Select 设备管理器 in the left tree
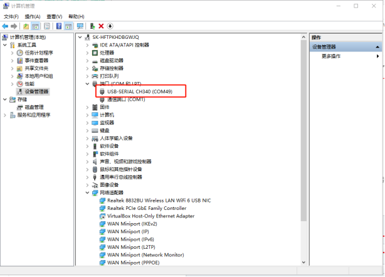Image resolution: width=385 pixels, height=277 pixels. [x=36, y=91]
